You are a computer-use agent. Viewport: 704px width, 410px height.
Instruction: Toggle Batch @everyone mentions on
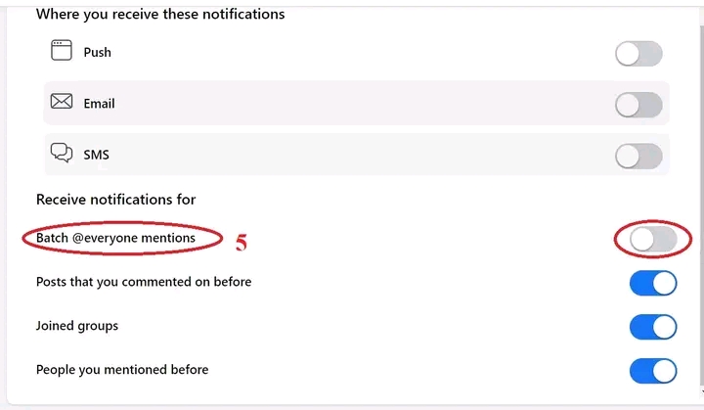[x=653, y=239]
